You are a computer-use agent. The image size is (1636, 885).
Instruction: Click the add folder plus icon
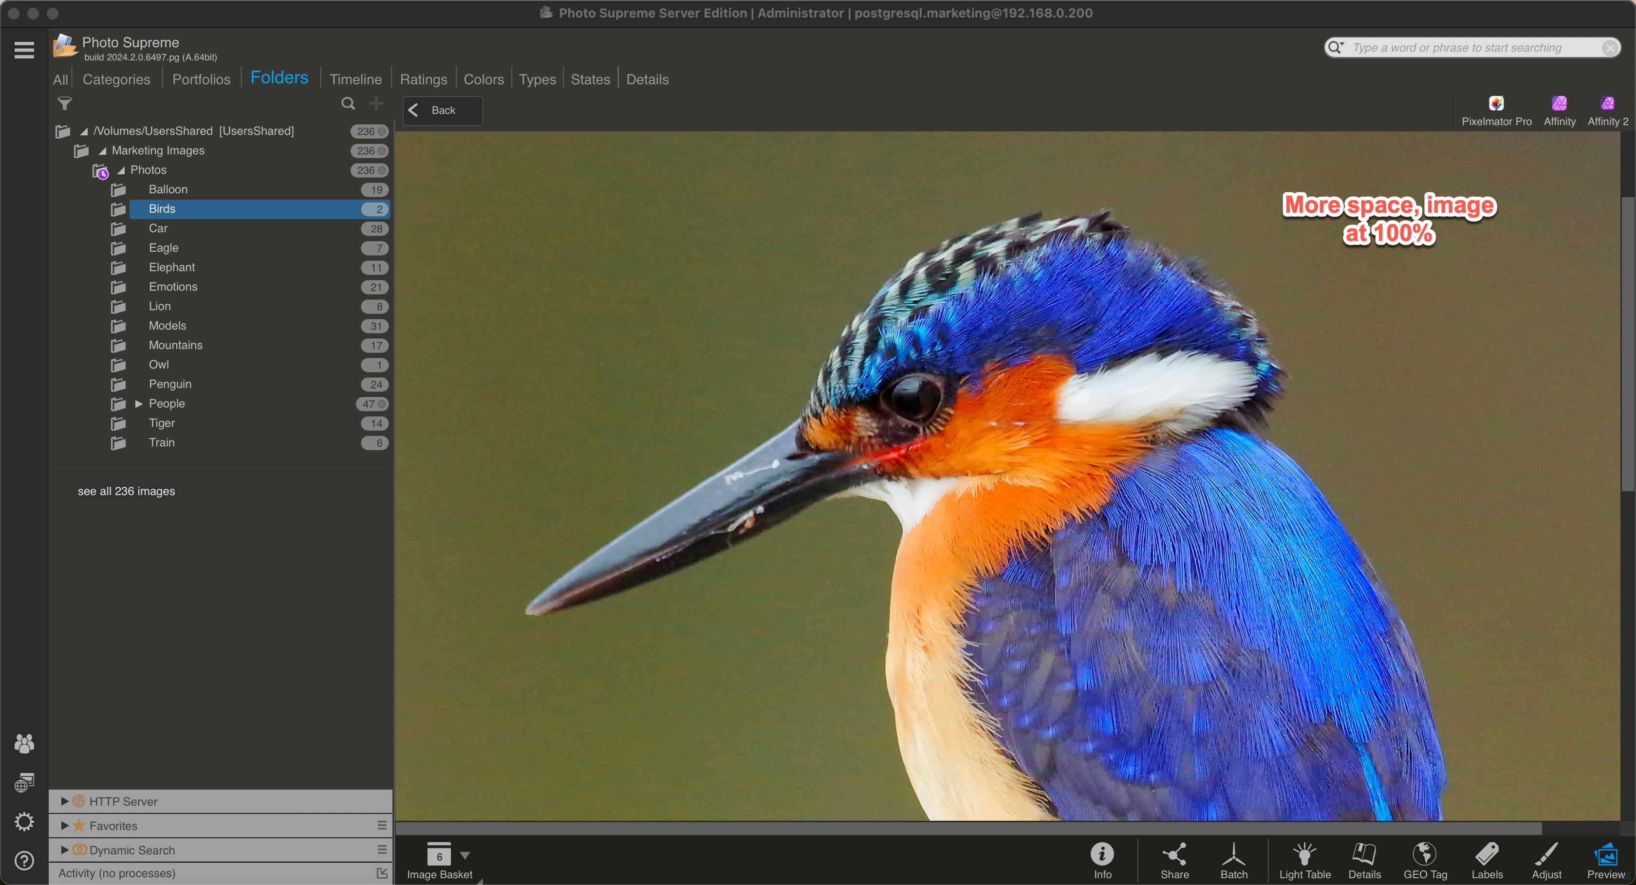(x=376, y=103)
